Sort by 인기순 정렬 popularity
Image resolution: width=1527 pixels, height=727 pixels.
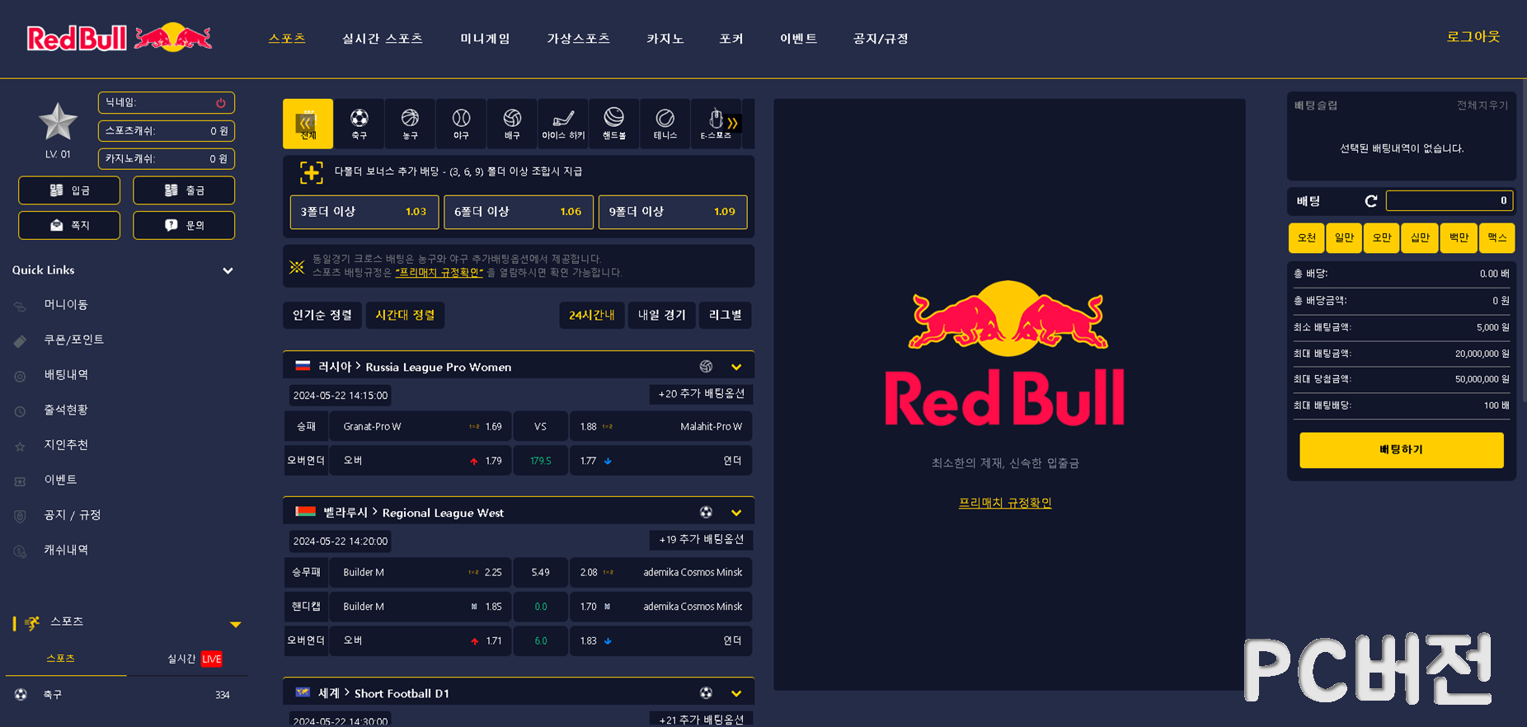322,315
